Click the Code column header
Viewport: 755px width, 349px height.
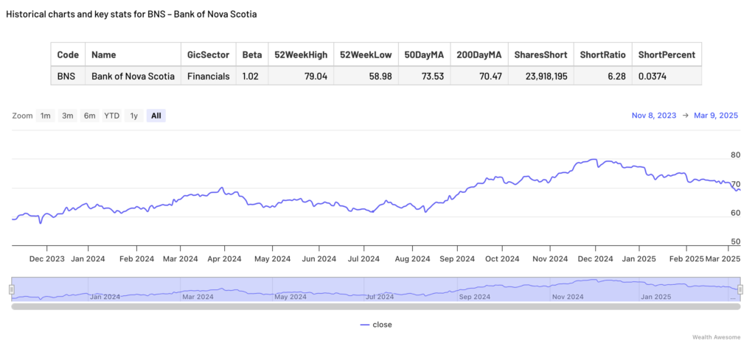(68, 54)
